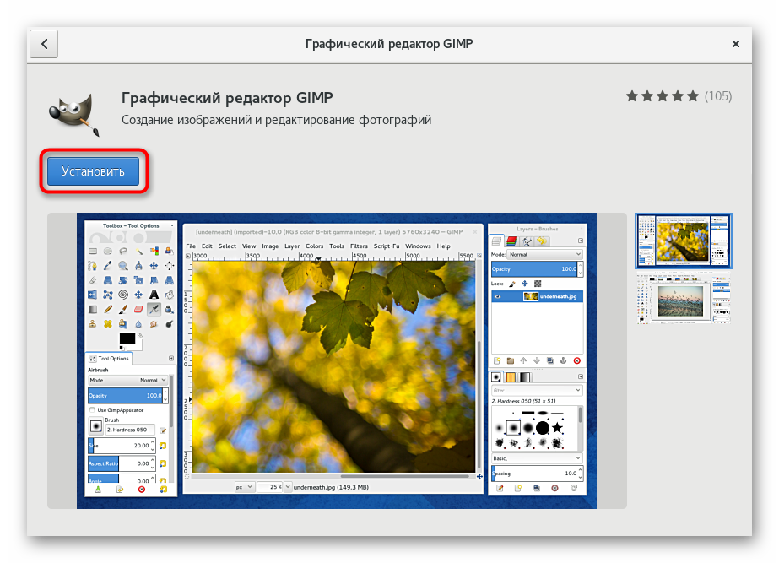Select the underneath.jpg layer row

[537, 296]
